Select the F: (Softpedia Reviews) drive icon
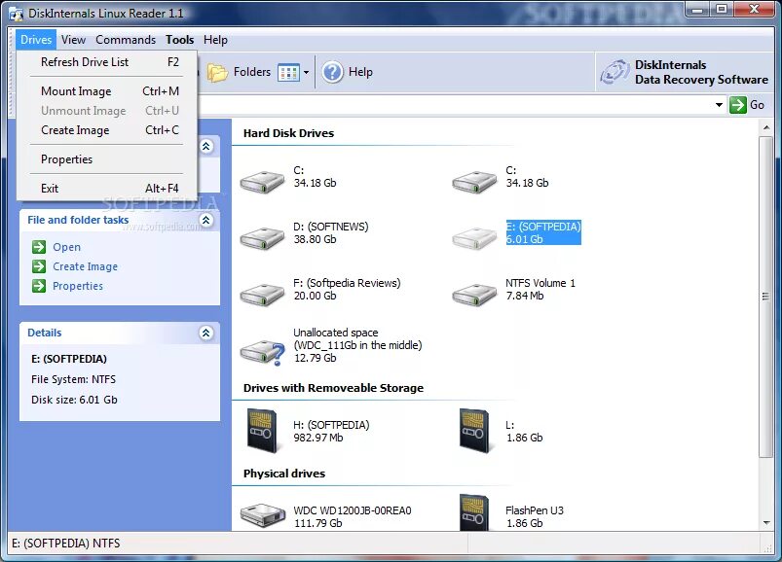Screen dimensions: 782x562 click(262, 295)
